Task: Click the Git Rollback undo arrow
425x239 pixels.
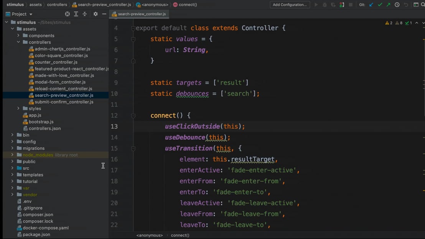Action: [x=406, y=5]
